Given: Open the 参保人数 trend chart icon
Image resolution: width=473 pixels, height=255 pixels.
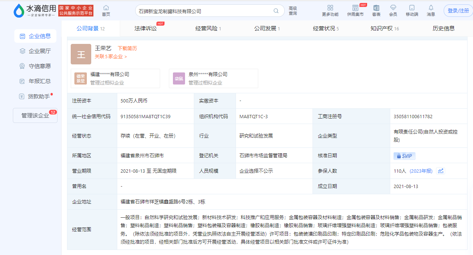Looking at the screenshot, I should [x=440, y=171].
